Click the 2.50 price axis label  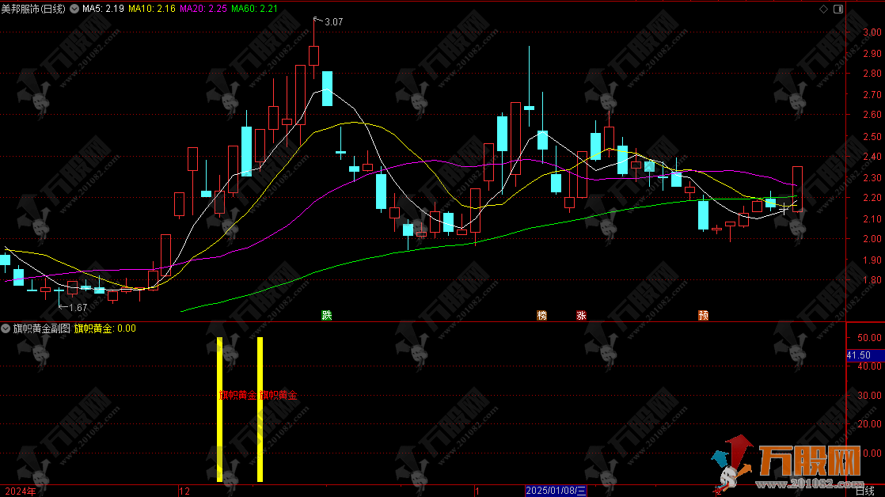tap(872, 137)
